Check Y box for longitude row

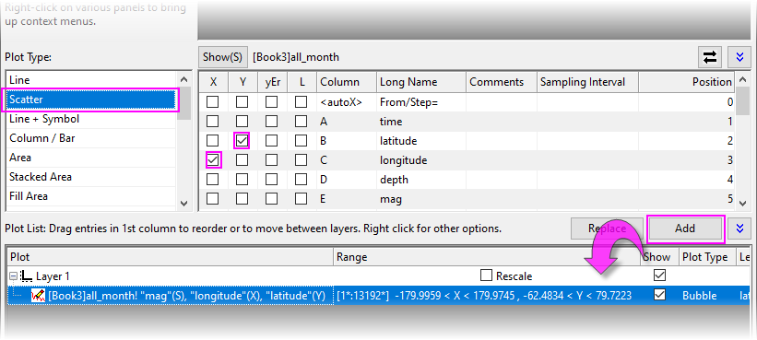[x=242, y=159]
